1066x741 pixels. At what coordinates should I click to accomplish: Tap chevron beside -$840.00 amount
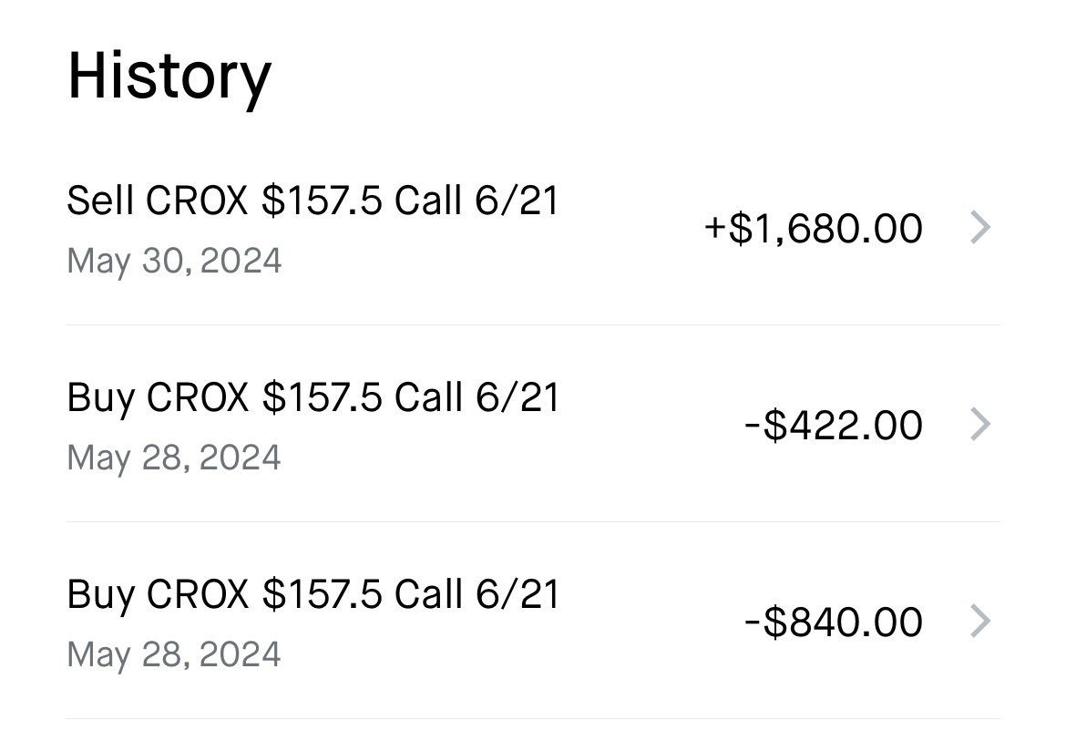pos(980,621)
